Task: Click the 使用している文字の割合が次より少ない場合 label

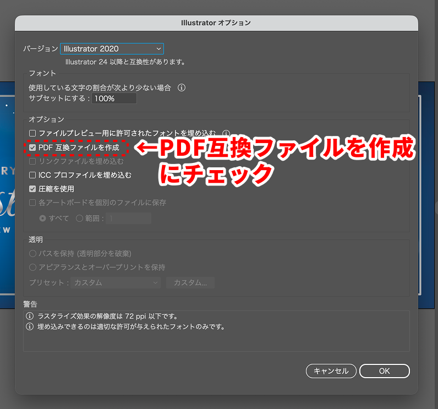Action: 100,88
